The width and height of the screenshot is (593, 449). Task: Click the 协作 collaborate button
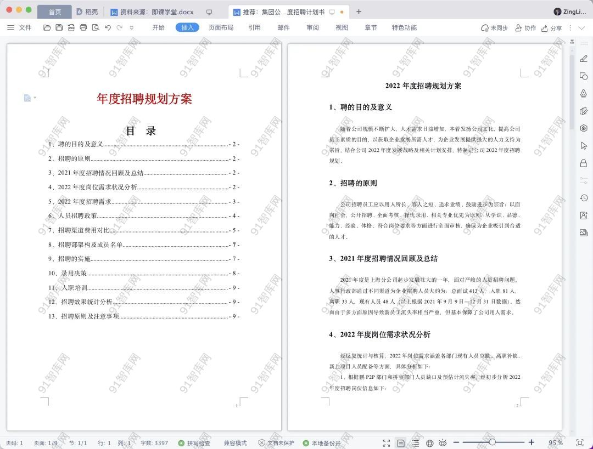[x=525, y=28]
